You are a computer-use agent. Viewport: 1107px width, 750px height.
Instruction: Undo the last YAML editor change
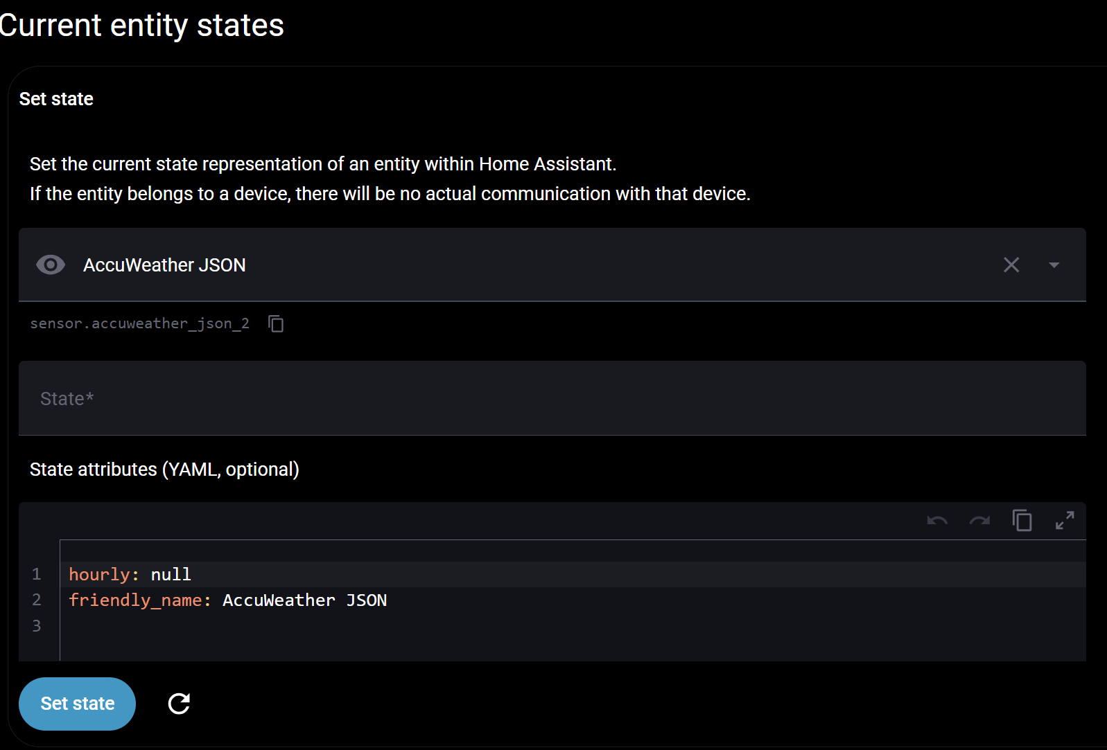937,521
